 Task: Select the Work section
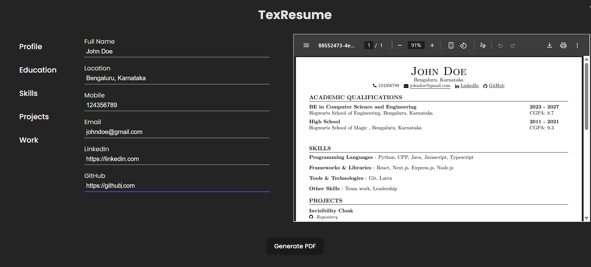pyautogui.click(x=29, y=140)
